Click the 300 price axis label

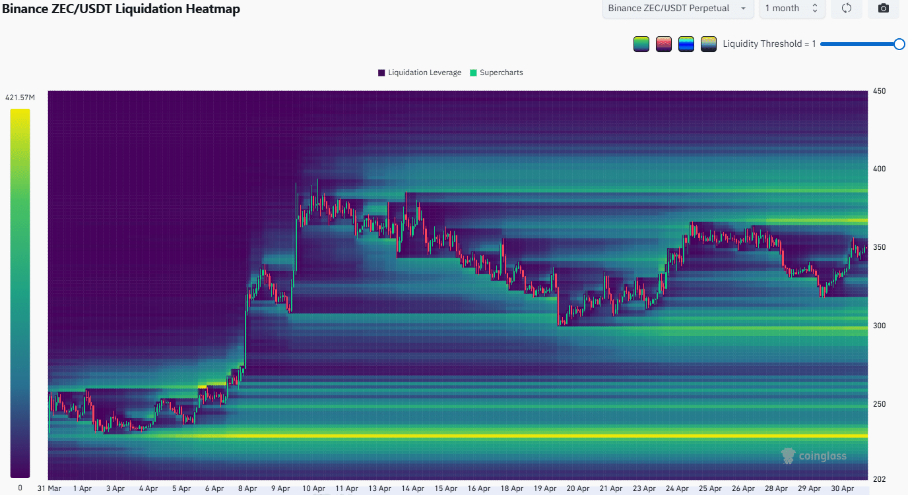click(879, 326)
